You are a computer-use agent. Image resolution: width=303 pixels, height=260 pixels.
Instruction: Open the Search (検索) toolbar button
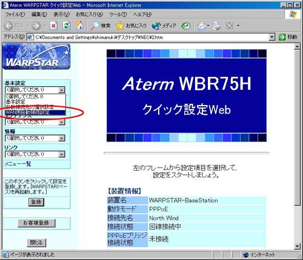tap(101, 26)
